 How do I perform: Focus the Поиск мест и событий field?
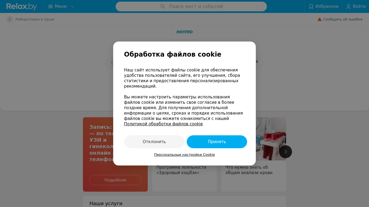pyautogui.click(x=191, y=6)
